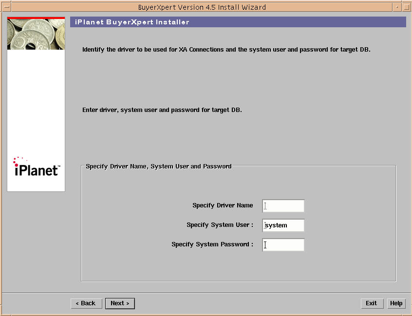Click the Next > button

(120, 303)
